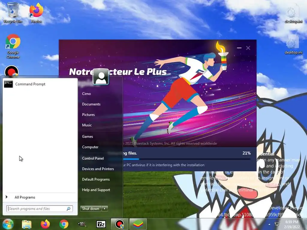Show hidden system tray icons
307x230 pixels.
point(270,224)
